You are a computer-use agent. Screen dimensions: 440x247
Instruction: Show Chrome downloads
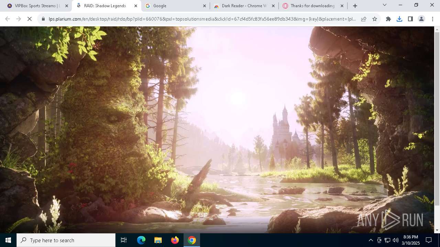coord(399,19)
